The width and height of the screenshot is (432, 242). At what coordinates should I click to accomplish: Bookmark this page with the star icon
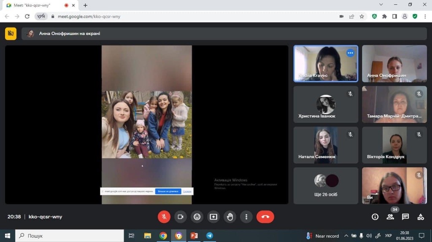click(x=362, y=16)
